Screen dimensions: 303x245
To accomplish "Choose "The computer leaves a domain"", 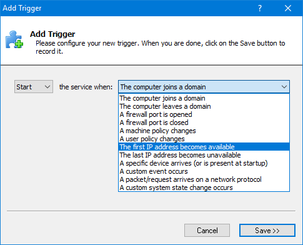I will point(204,106).
